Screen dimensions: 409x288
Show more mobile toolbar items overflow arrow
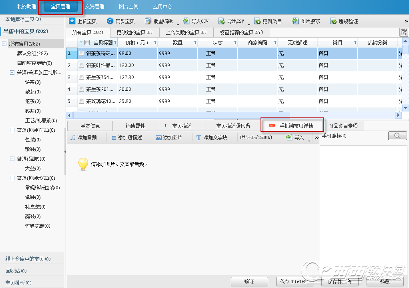click(317, 137)
